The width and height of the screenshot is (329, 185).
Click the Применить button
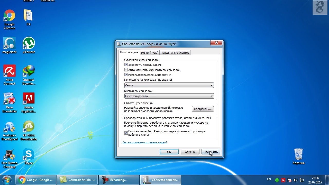211,152
